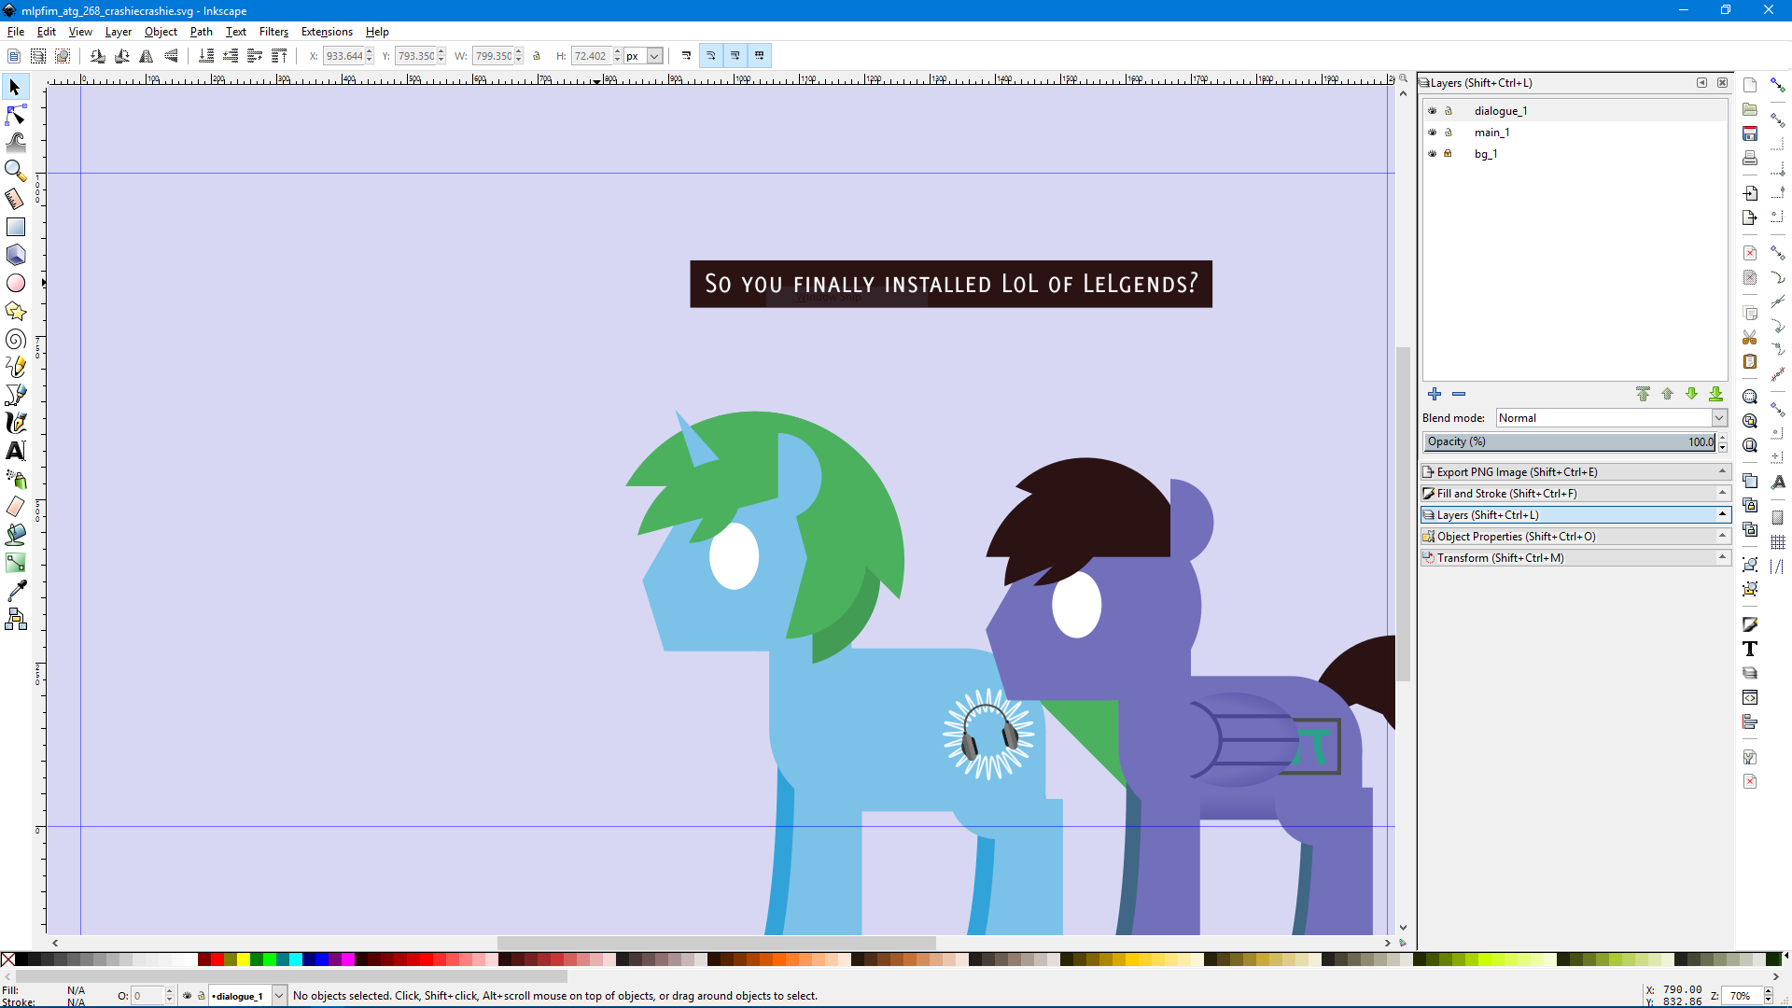Viewport: 1792px width, 1008px height.
Task: Select the Connector tool
Action: (16, 619)
